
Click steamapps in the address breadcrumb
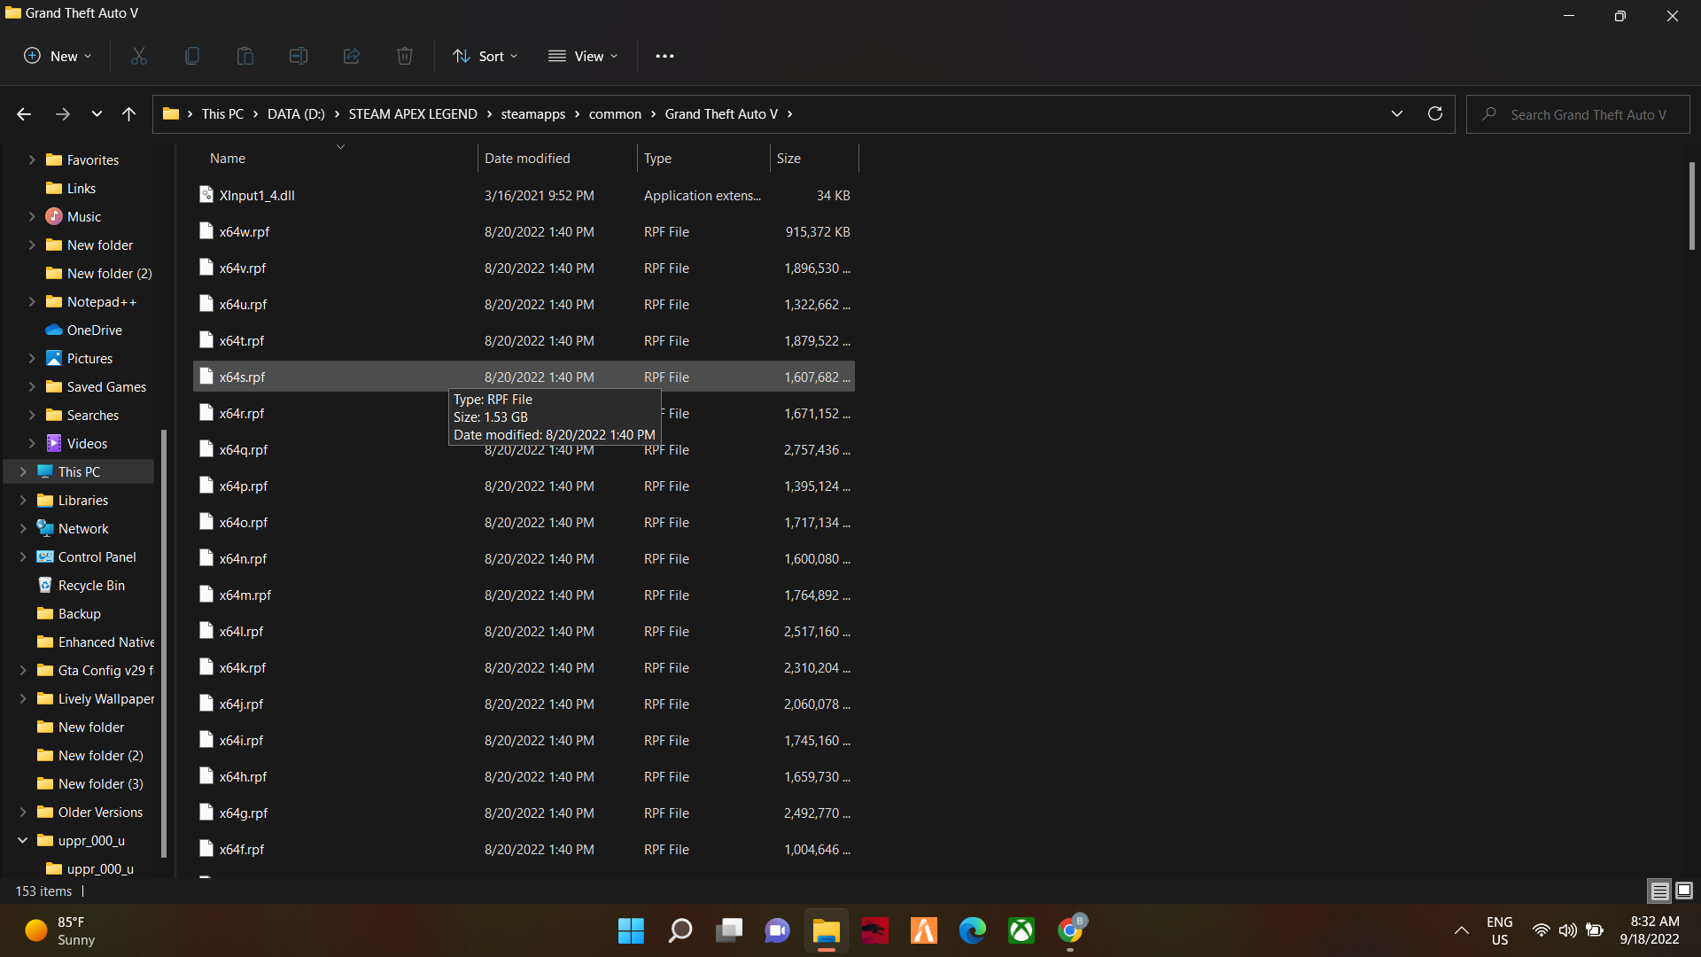[x=532, y=113]
